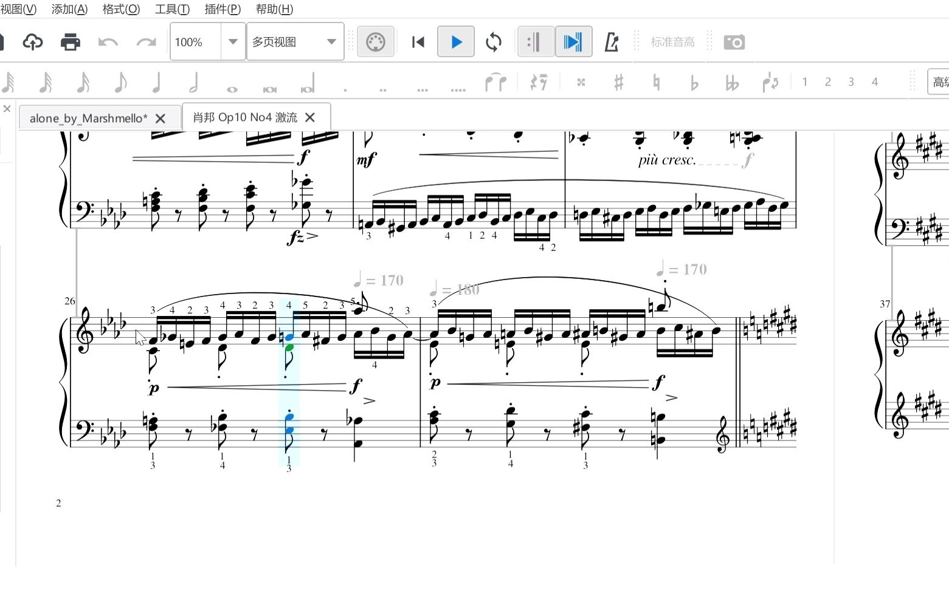Select the eighth note duration
The image size is (949, 593).
click(120, 82)
